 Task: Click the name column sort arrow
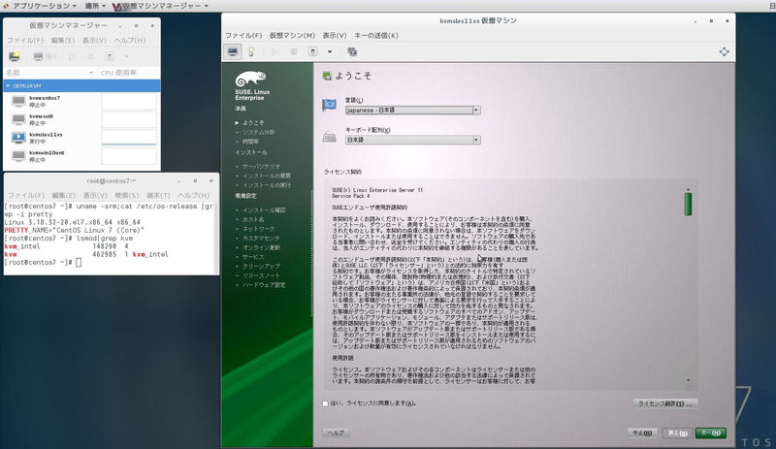point(91,73)
